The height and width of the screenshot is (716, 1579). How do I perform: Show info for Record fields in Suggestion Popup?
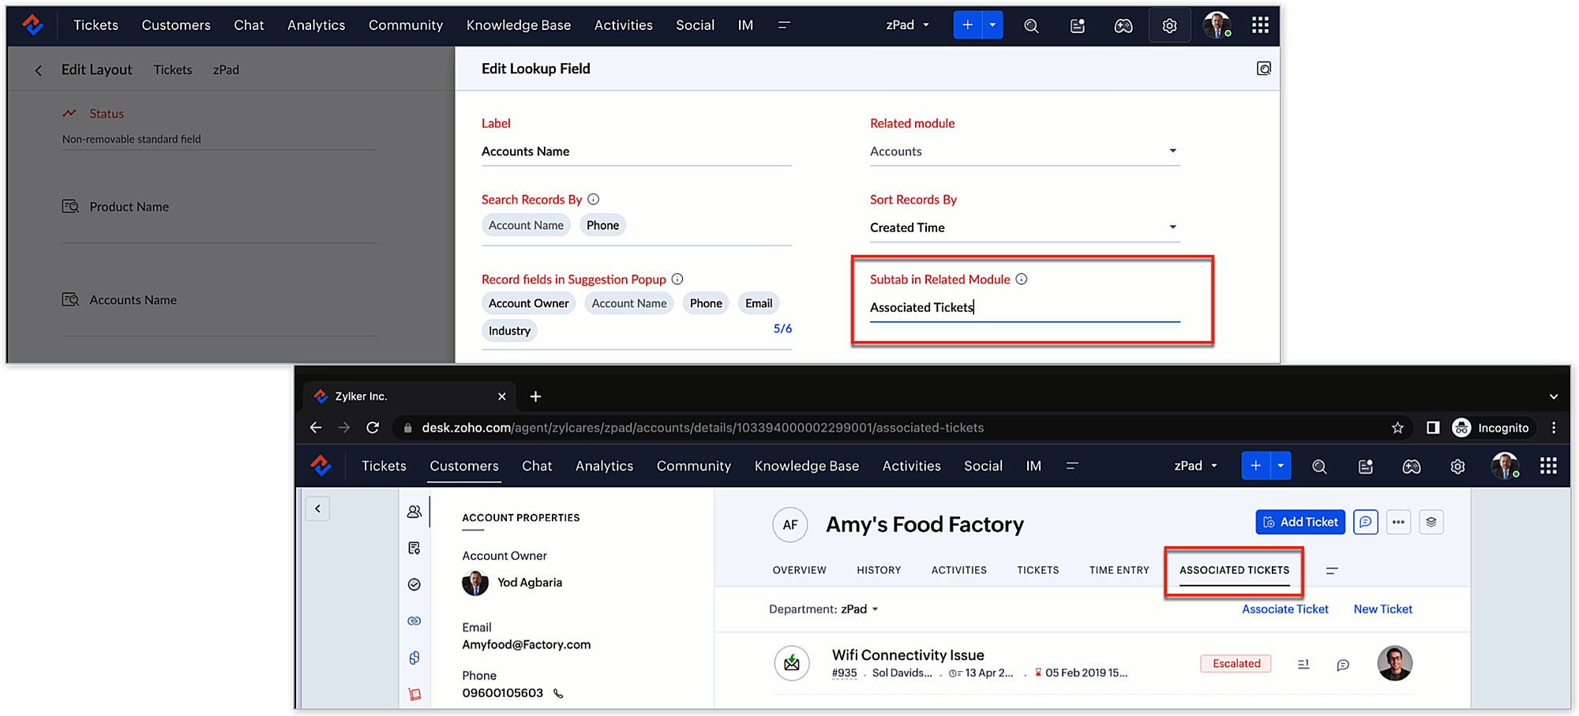point(677,279)
